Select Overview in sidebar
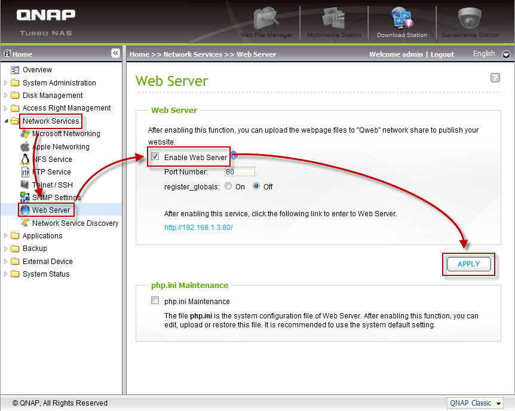 coord(37,70)
